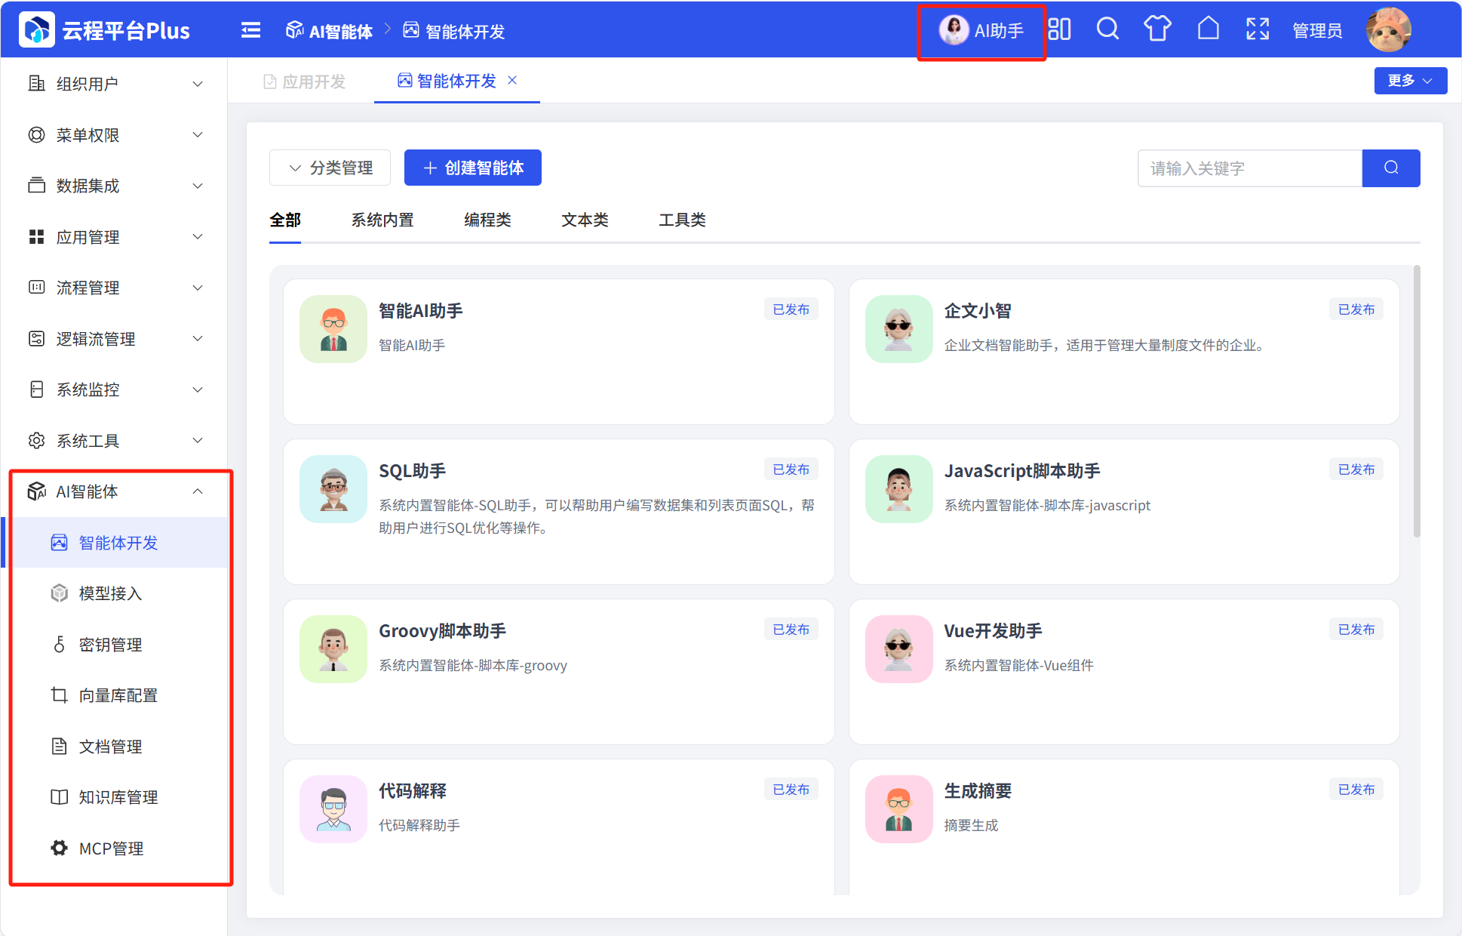This screenshot has height=936, width=1462.
Task: Click 已发布 tag on SQL助手 card
Action: (x=791, y=470)
